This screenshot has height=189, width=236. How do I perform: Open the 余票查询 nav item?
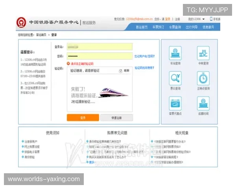[x=175, y=27]
